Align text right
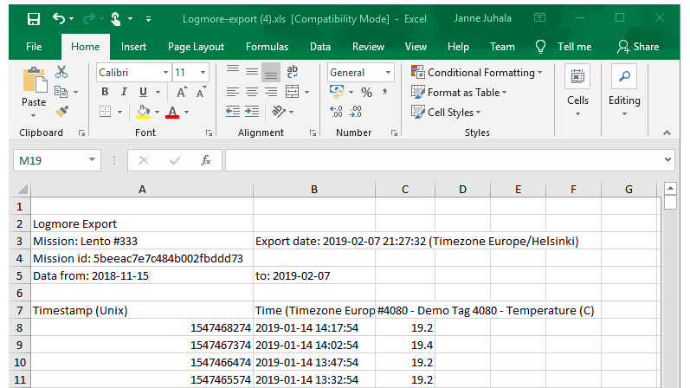This screenshot has height=388, width=690. click(271, 92)
